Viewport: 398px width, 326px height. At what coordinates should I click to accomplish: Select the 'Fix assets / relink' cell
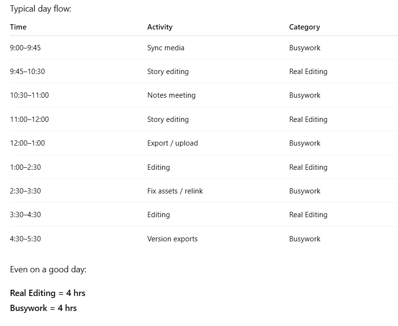tap(175, 191)
